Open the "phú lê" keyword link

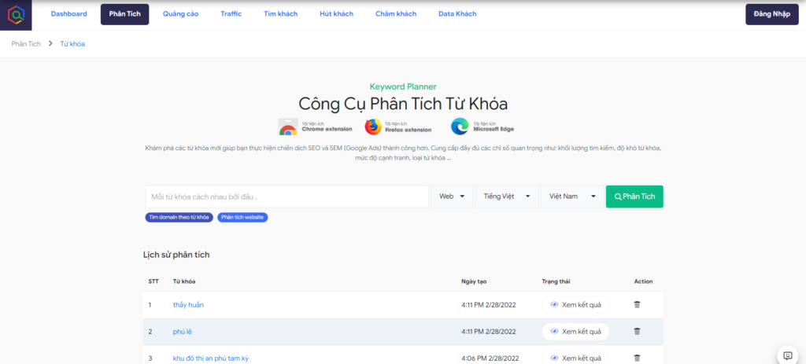(183, 331)
